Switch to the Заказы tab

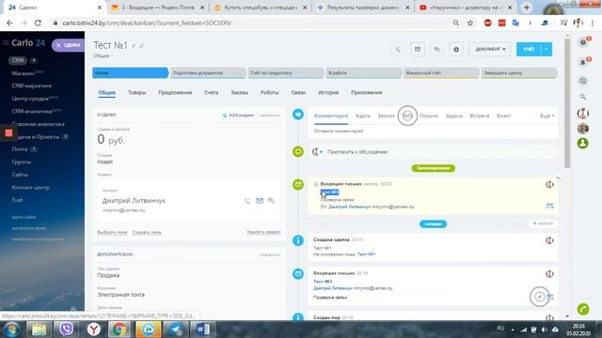coord(239,93)
